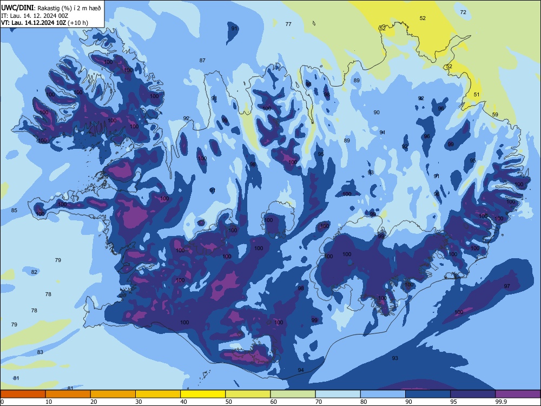Click the '59' value on the east coast
Image resolution: width=541 pixels, height=406 pixels.
point(495,115)
